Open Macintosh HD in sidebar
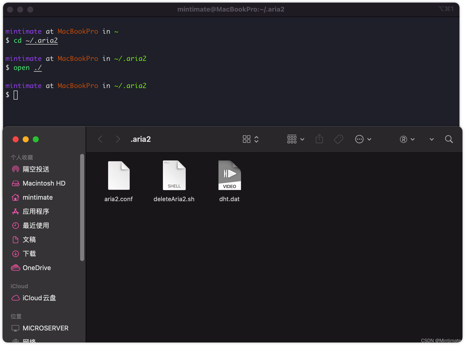This screenshot has width=465, height=345. pos(44,183)
